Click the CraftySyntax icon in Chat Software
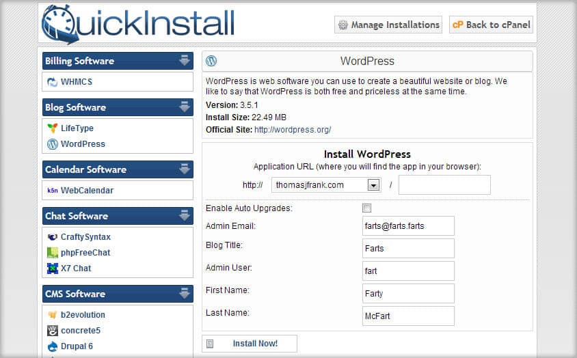 pos(53,237)
